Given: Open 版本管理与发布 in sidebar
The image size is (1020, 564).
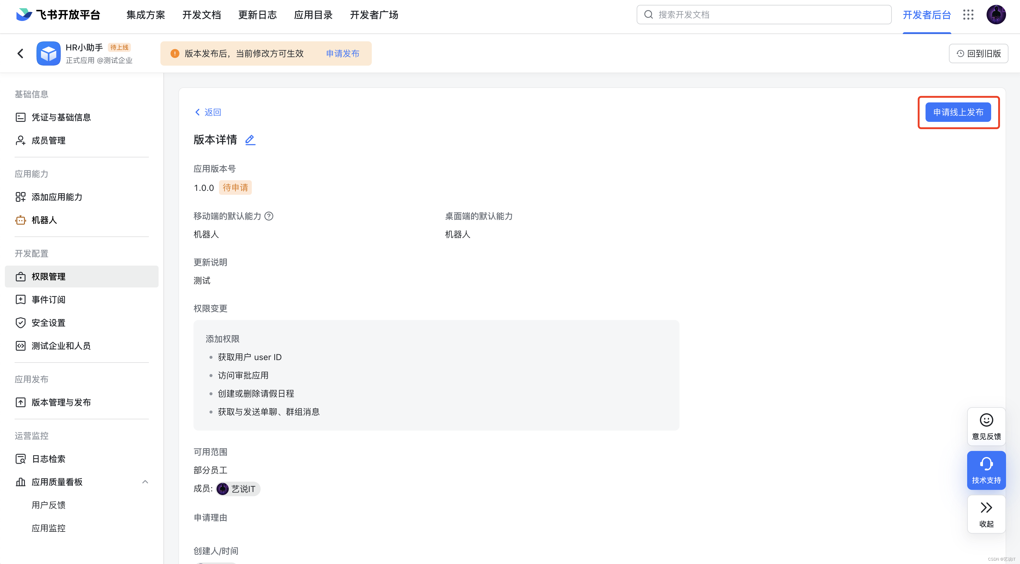Looking at the screenshot, I should (x=61, y=402).
